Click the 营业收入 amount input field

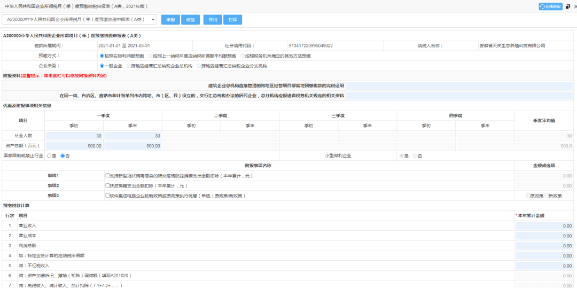[x=544, y=226]
